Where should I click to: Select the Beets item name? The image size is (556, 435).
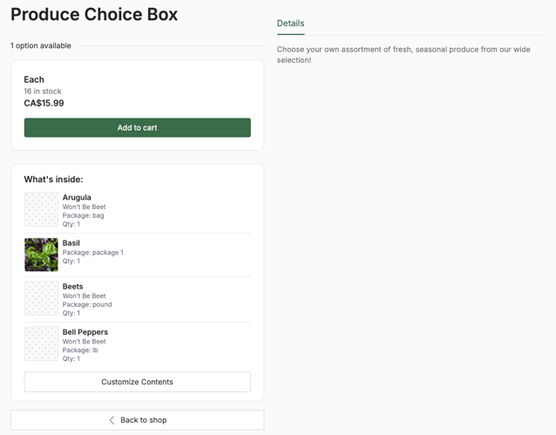72,286
